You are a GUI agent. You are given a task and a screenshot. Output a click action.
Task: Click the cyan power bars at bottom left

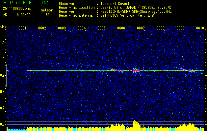(x=16, y=130)
